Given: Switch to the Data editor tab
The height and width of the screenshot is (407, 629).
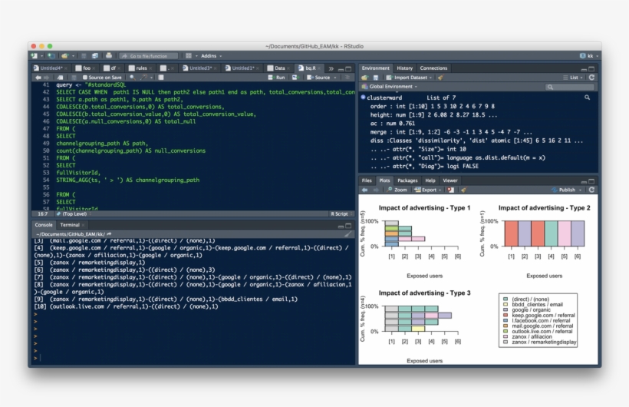Looking at the screenshot, I should (278, 68).
